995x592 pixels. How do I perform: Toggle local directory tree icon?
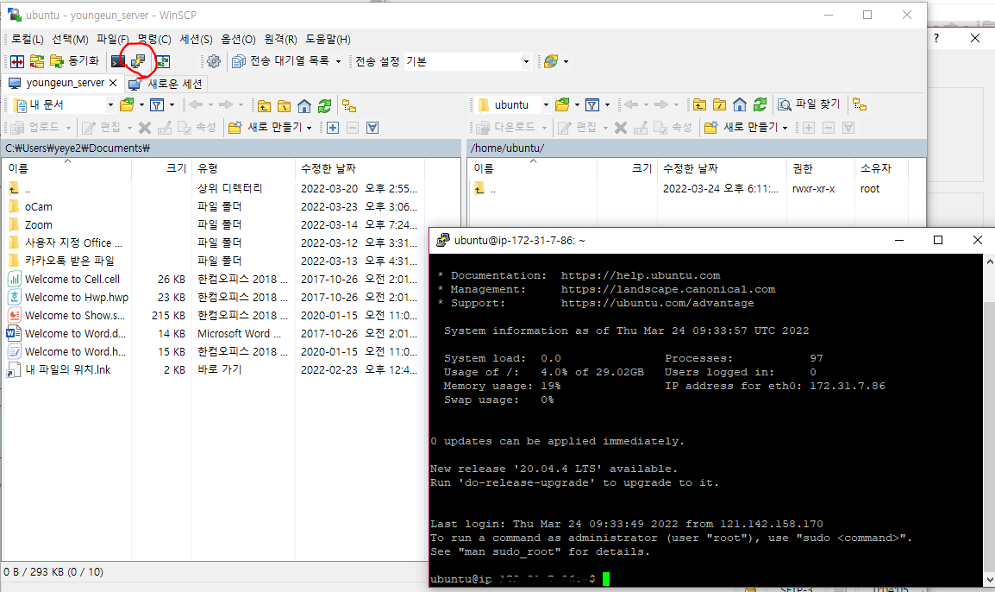349,105
